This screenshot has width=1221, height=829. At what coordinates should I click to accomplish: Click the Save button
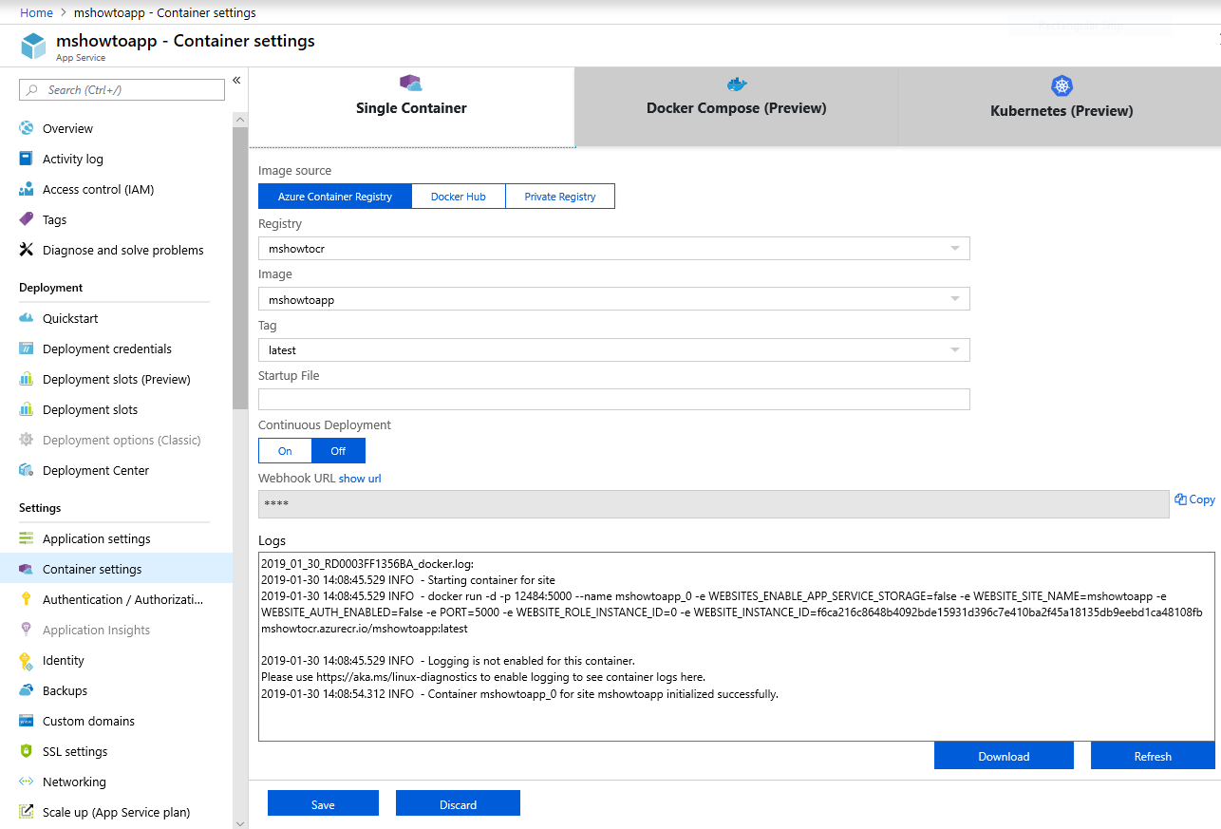click(x=323, y=803)
